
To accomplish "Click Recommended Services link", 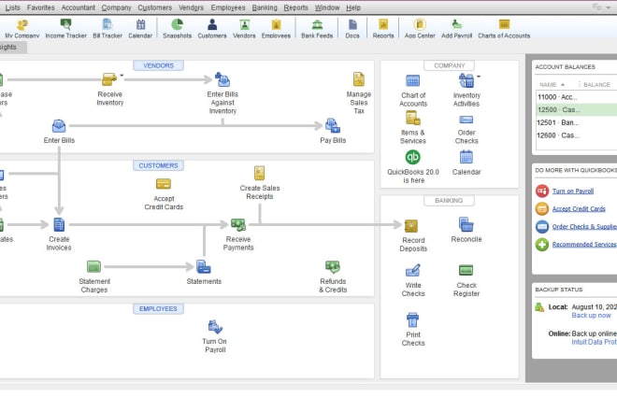I will pyautogui.click(x=584, y=244).
